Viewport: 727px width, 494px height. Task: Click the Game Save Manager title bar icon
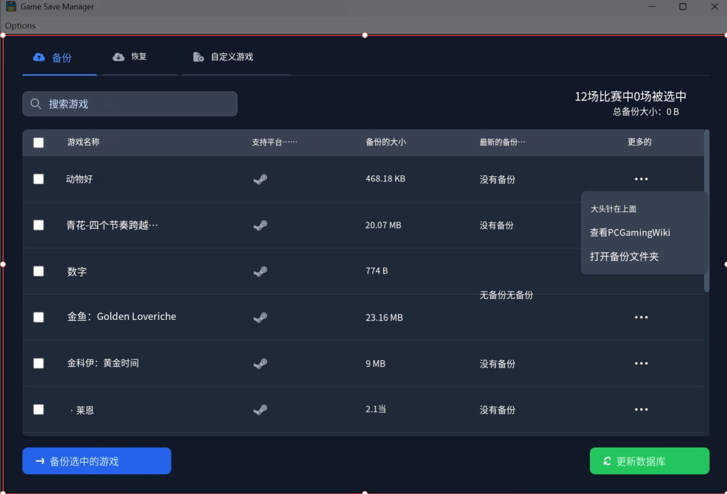pyautogui.click(x=11, y=7)
